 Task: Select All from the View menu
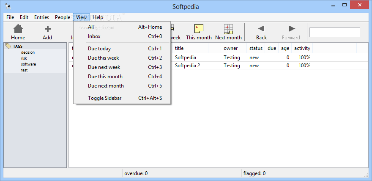(x=122, y=27)
